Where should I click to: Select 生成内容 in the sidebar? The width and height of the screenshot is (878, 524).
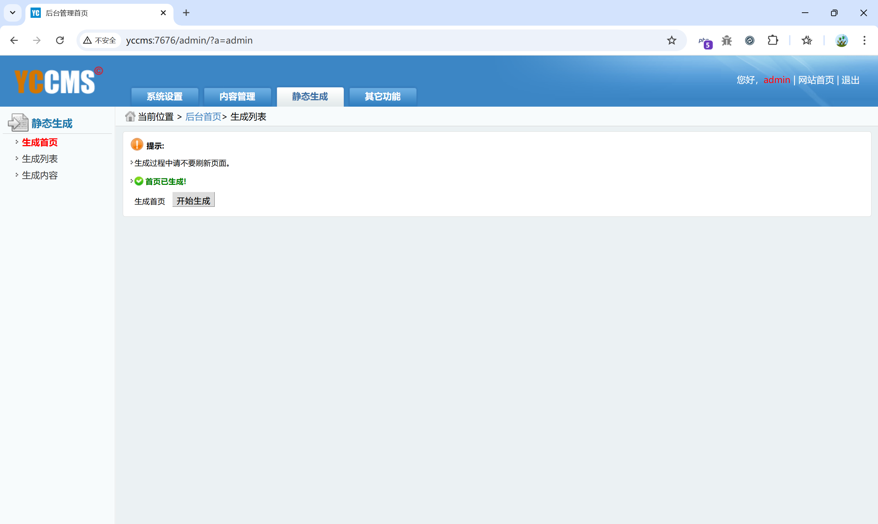40,175
